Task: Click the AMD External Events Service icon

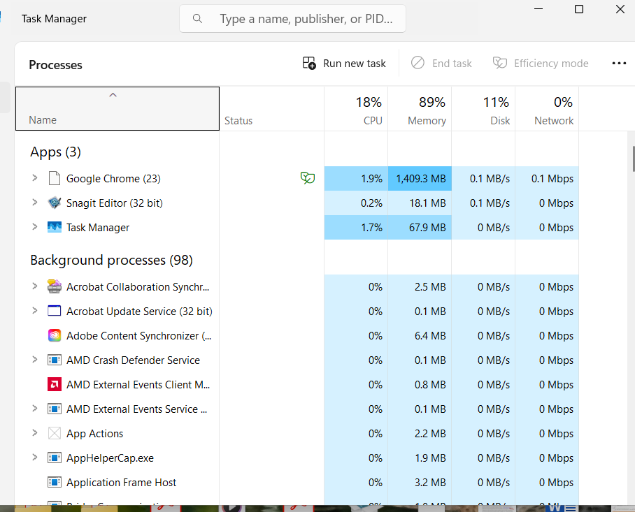Action: 55,409
